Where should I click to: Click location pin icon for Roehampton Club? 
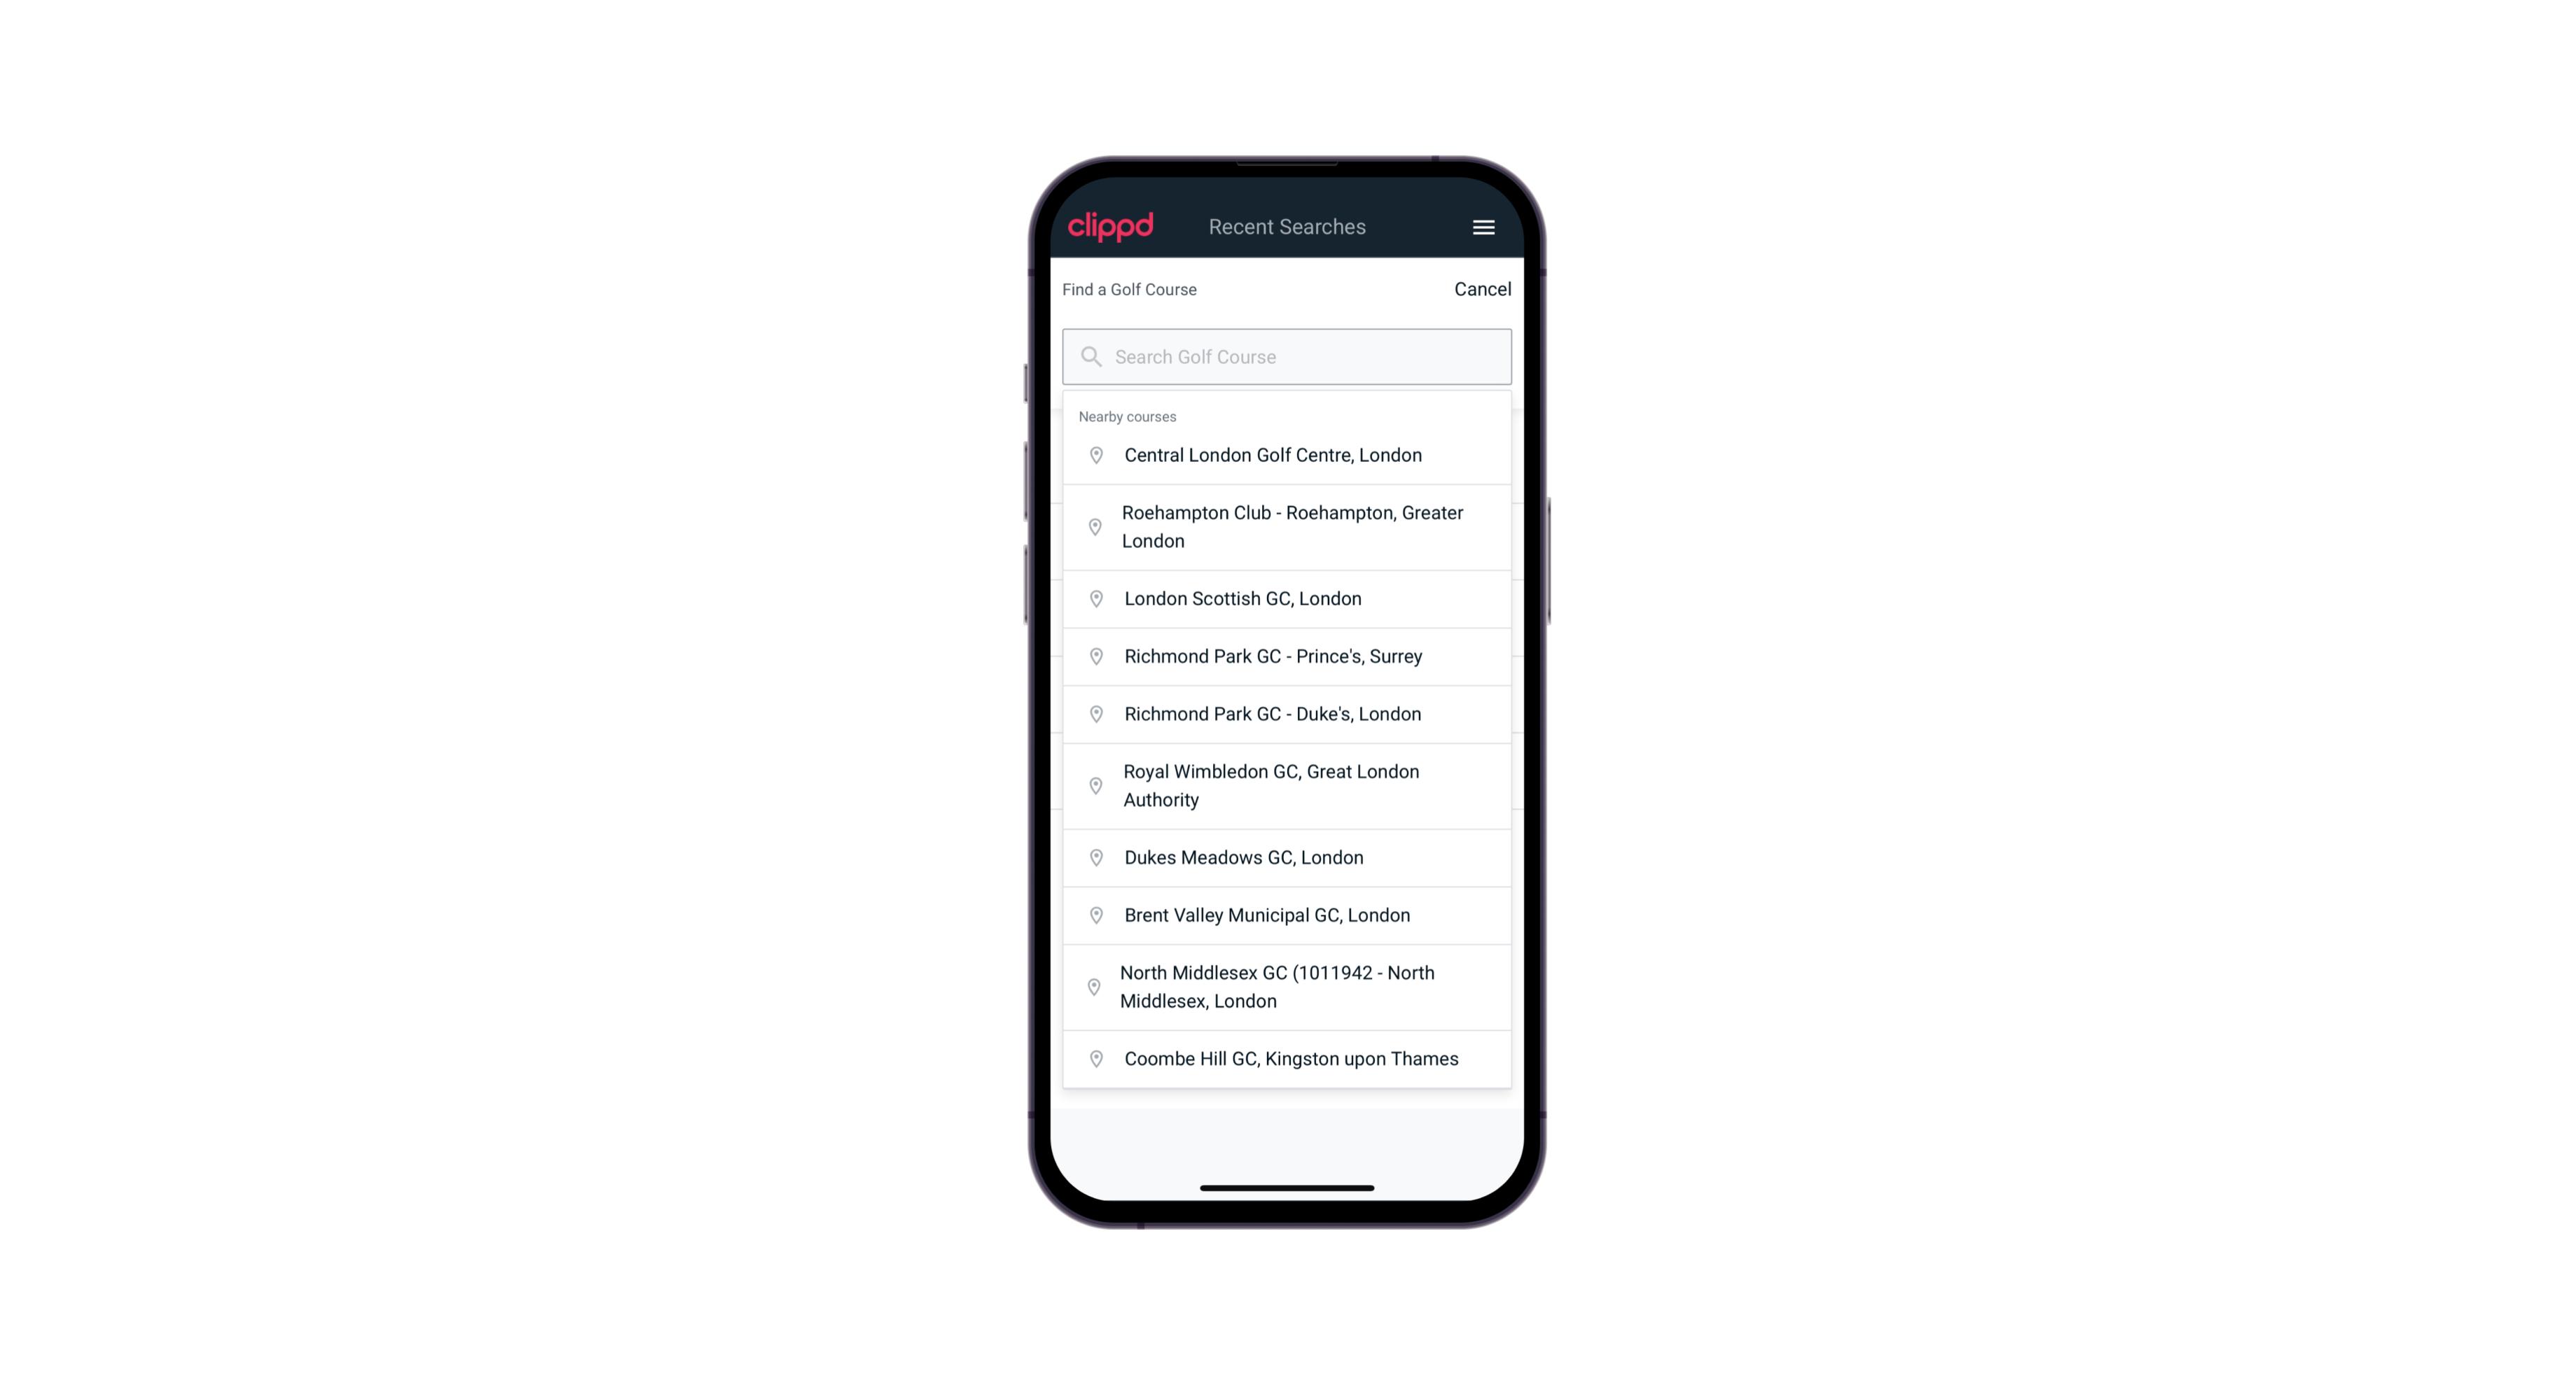tap(1093, 527)
